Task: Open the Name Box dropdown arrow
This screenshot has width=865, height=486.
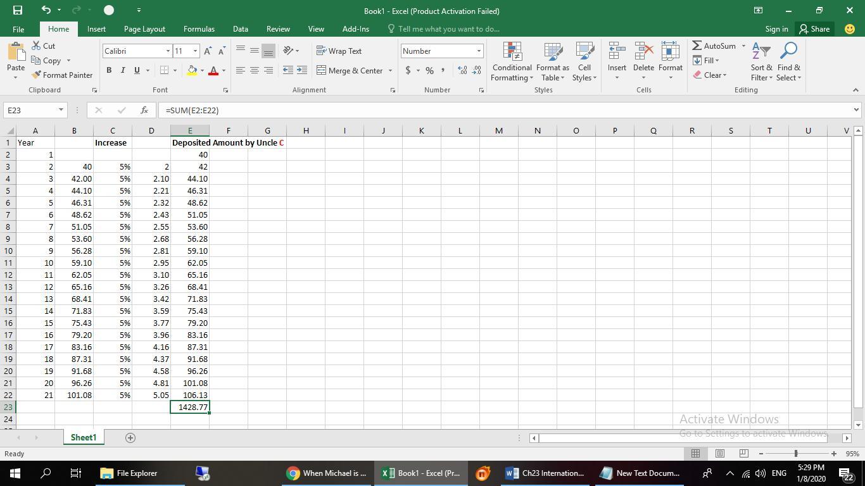Action: 61,110
